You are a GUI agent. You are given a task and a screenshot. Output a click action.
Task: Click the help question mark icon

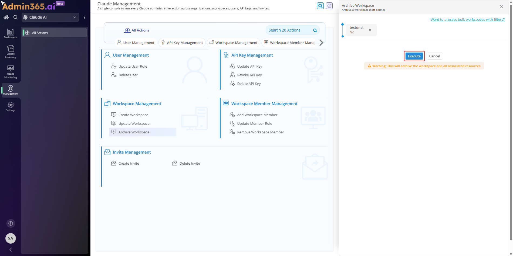click(x=11, y=223)
